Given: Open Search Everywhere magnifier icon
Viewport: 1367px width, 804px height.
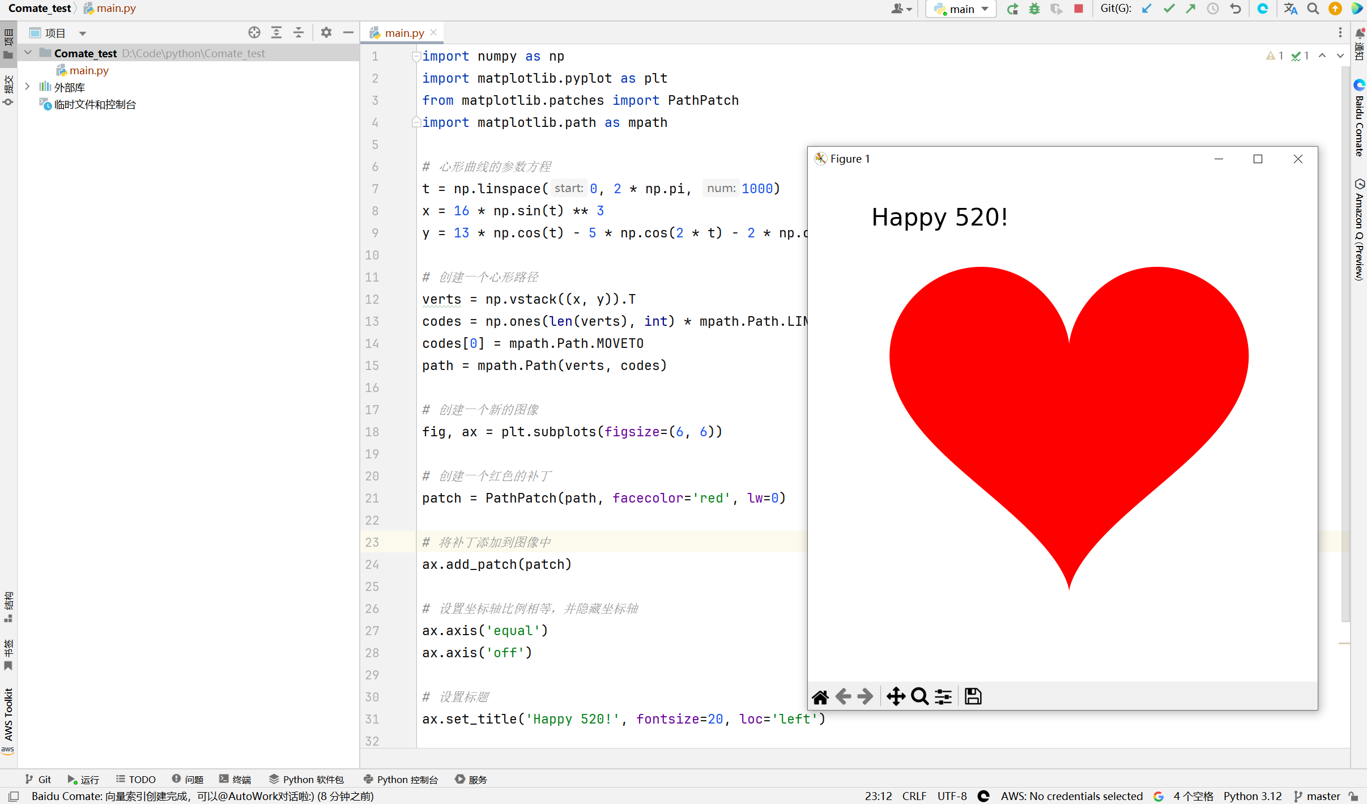Looking at the screenshot, I should tap(1313, 8).
